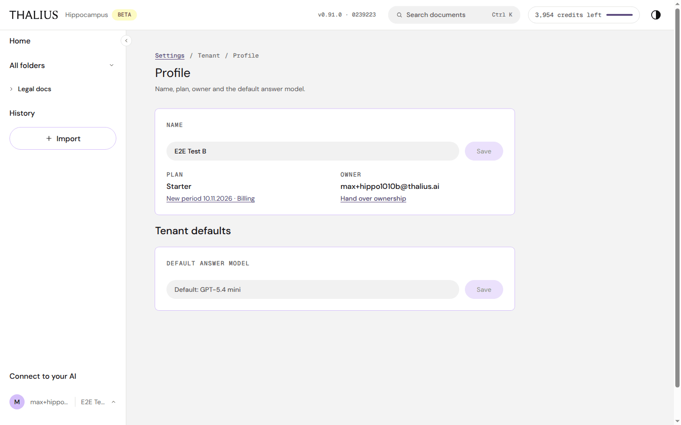The image size is (681, 425).
Task: Open the account switcher caret at bottom
Action: pos(113,402)
